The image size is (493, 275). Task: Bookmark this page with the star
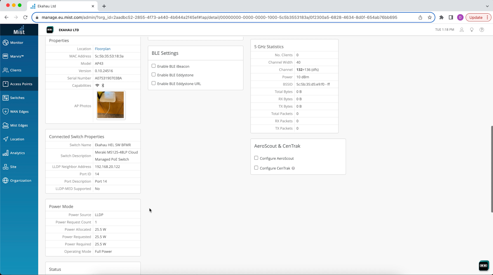(430, 18)
